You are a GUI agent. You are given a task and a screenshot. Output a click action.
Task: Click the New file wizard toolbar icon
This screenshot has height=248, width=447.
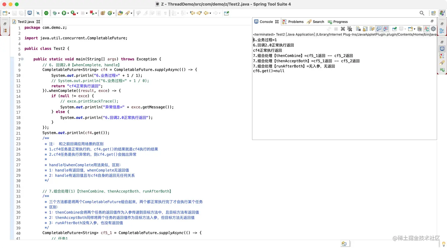point(5,13)
